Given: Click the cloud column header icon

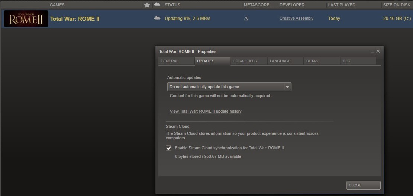Looking at the screenshot, I should tap(157, 4).
